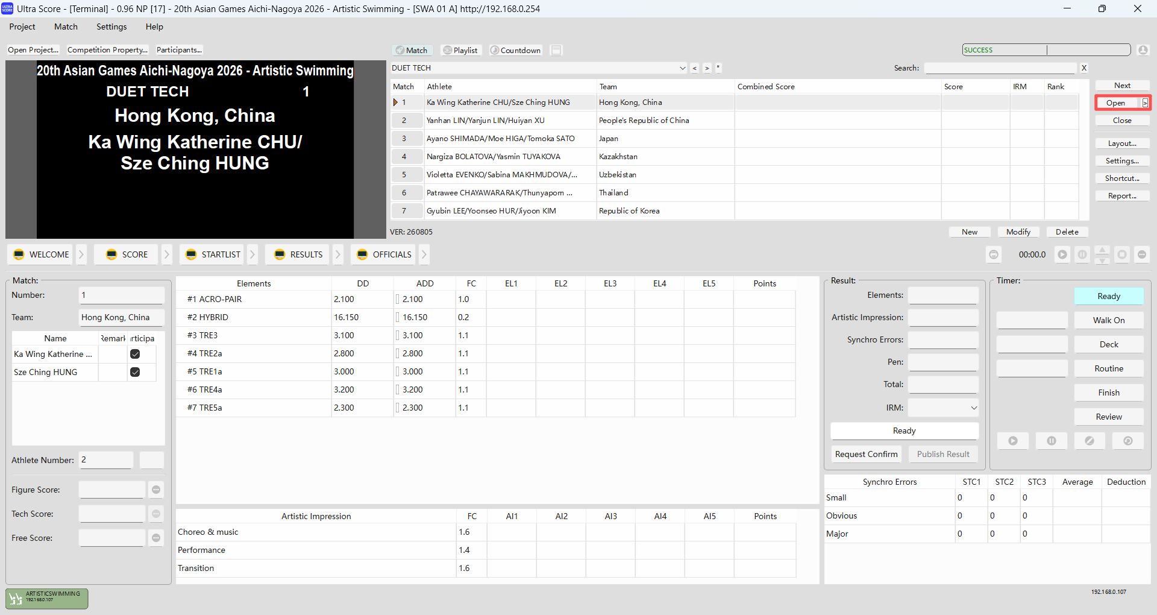Click pause icon in the Timer panel
Screen dimensions: 1157x615
point(1052,441)
